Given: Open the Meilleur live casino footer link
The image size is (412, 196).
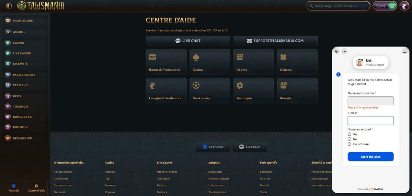Looking at the screenshot, I should pos(167,172).
